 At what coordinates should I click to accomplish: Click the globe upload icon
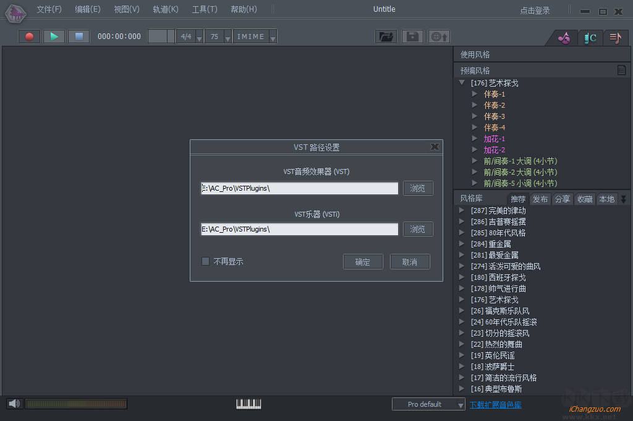tap(440, 37)
